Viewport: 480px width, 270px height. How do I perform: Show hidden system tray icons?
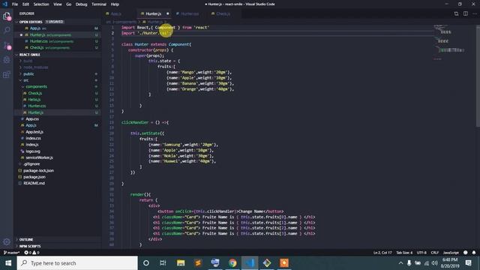pos(400,263)
